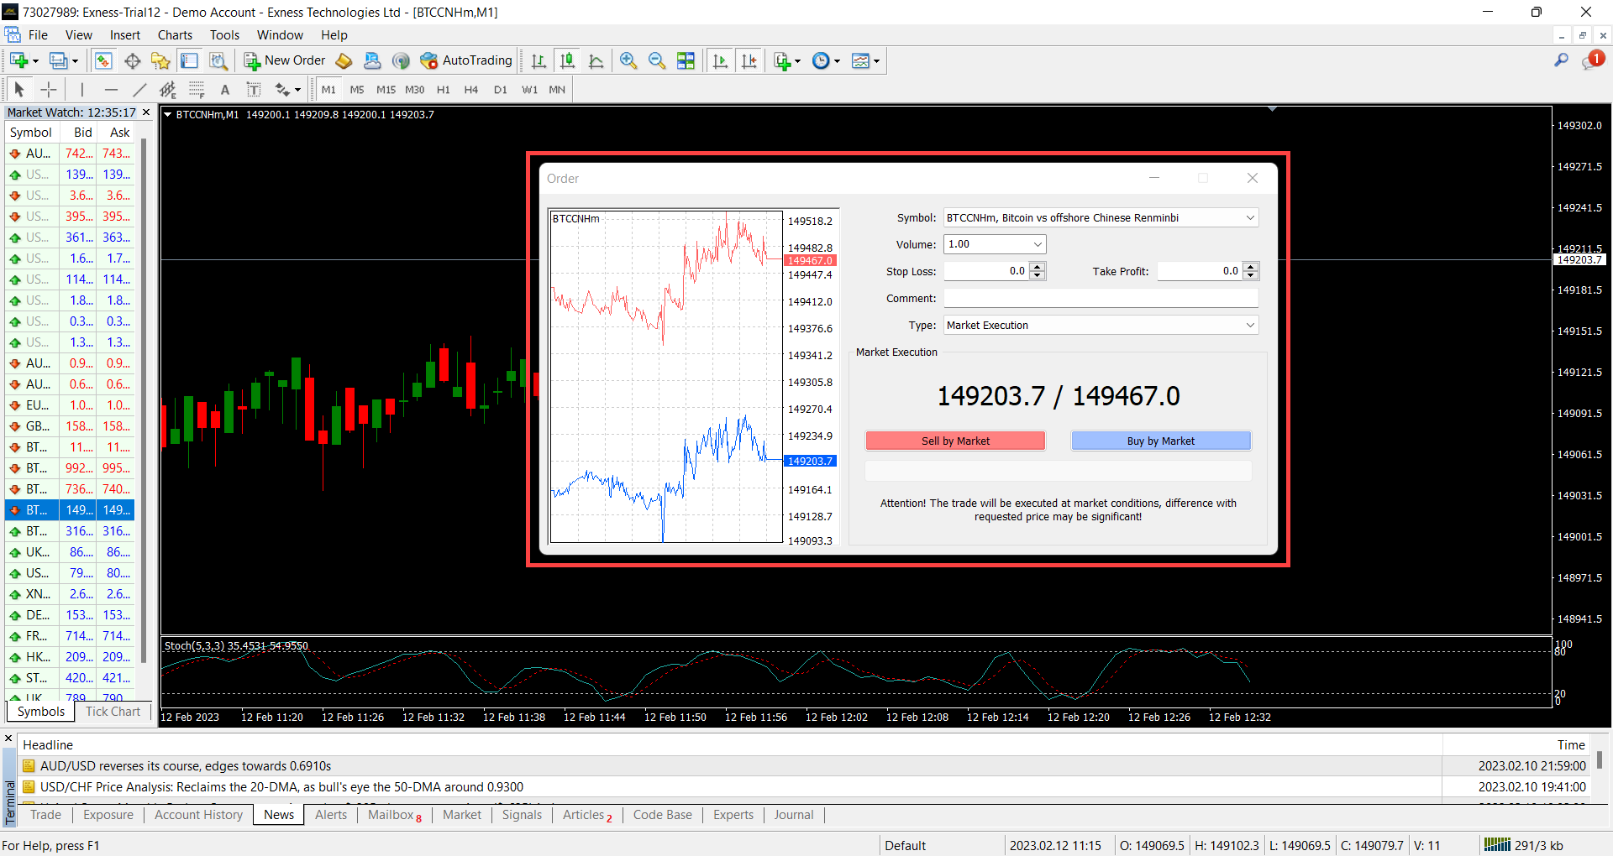Image resolution: width=1613 pixels, height=856 pixels.
Task: Switch chart to Line Chart mode
Action: (x=596, y=60)
